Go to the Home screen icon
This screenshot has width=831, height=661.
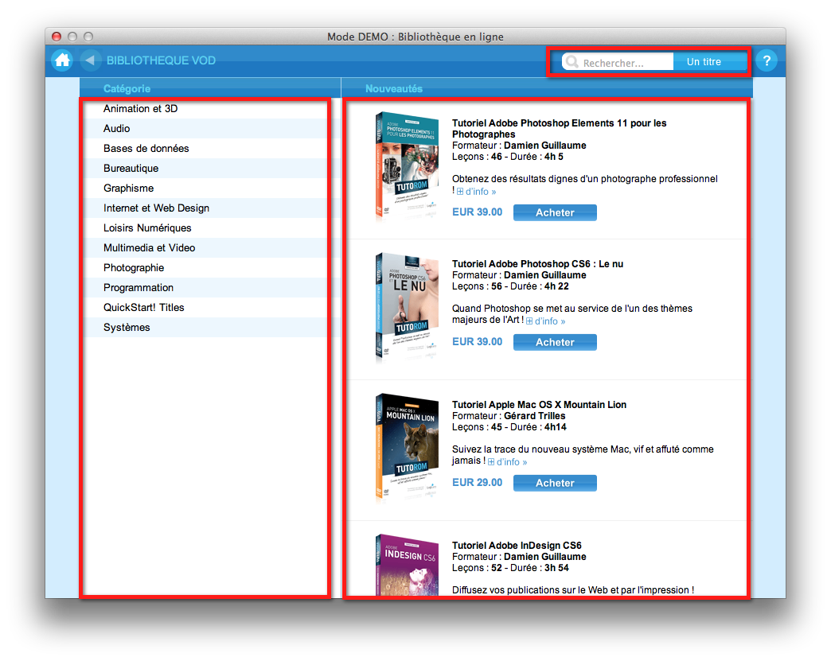[62, 60]
